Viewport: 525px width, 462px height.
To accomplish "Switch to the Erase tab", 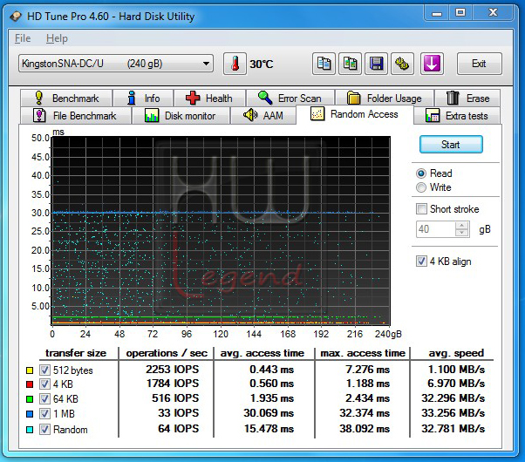I will click(467, 99).
